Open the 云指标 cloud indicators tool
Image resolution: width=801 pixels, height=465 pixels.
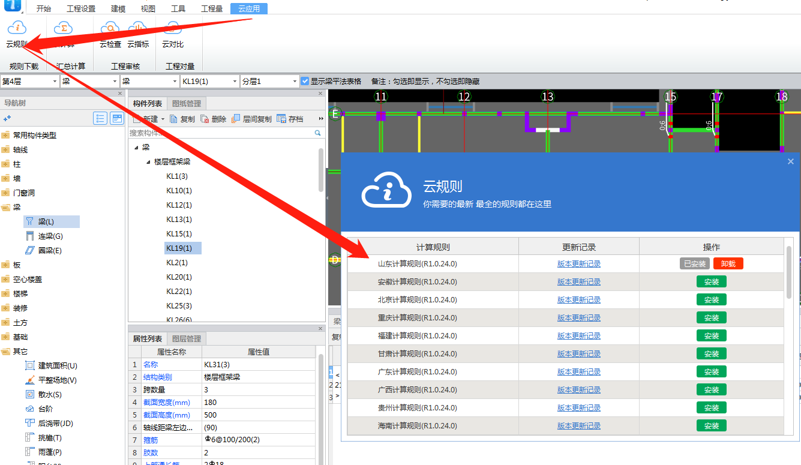(x=138, y=34)
